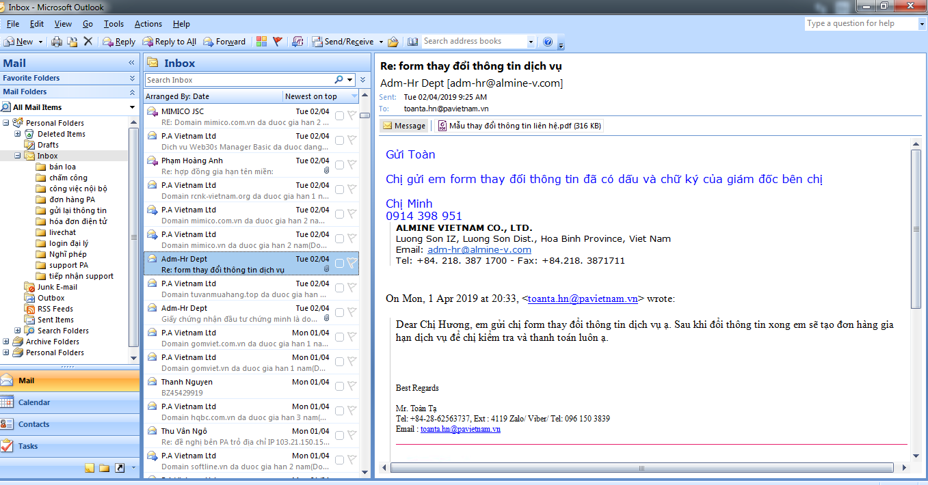Open the Address Book icon
This screenshot has height=485, width=928.
tap(412, 42)
